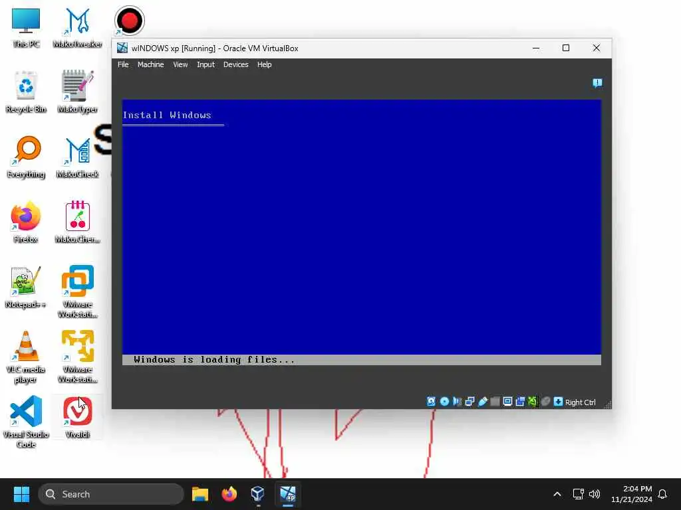The height and width of the screenshot is (510, 681).
Task: Click the hard disk activity indicator in VirtualBox status bar
Action: click(x=431, y=402)
